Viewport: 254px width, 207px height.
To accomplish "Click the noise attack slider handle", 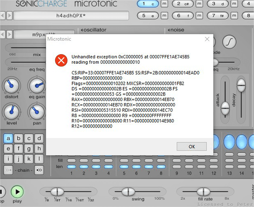I will [225, 108].
